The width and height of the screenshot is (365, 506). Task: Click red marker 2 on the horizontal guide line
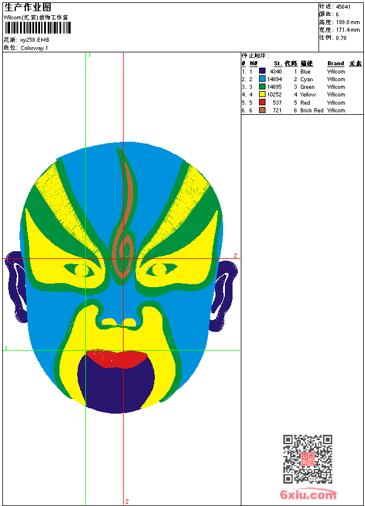235,255
